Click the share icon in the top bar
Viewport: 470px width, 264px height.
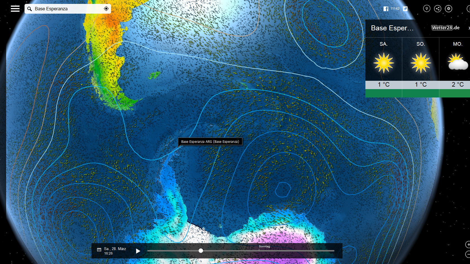(438, 9)
